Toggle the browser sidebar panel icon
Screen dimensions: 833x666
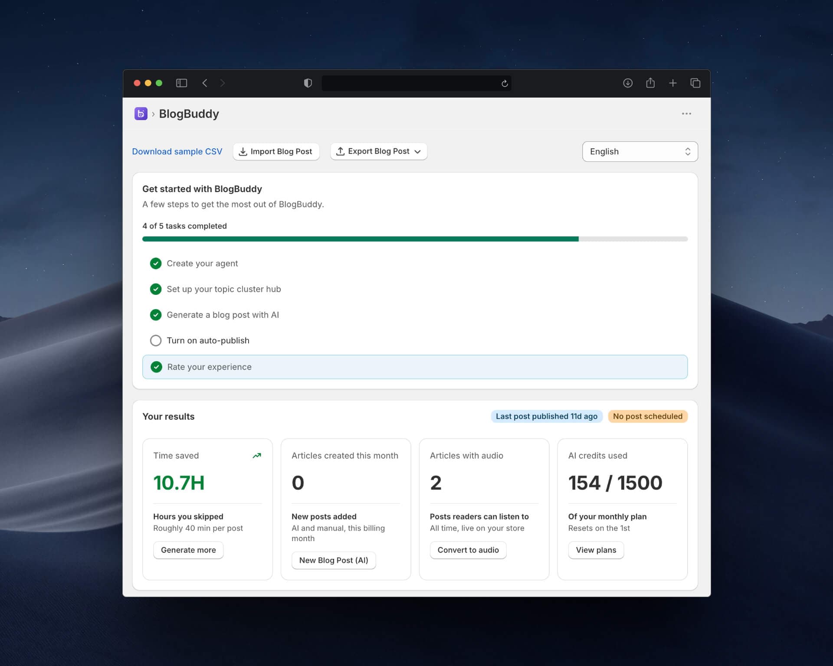(181, 83)
